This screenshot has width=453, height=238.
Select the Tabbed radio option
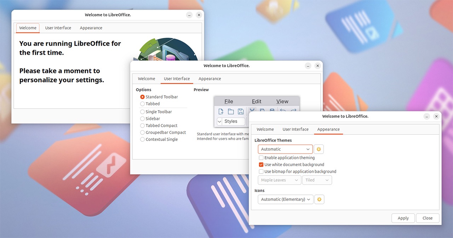tap(150, 104)
